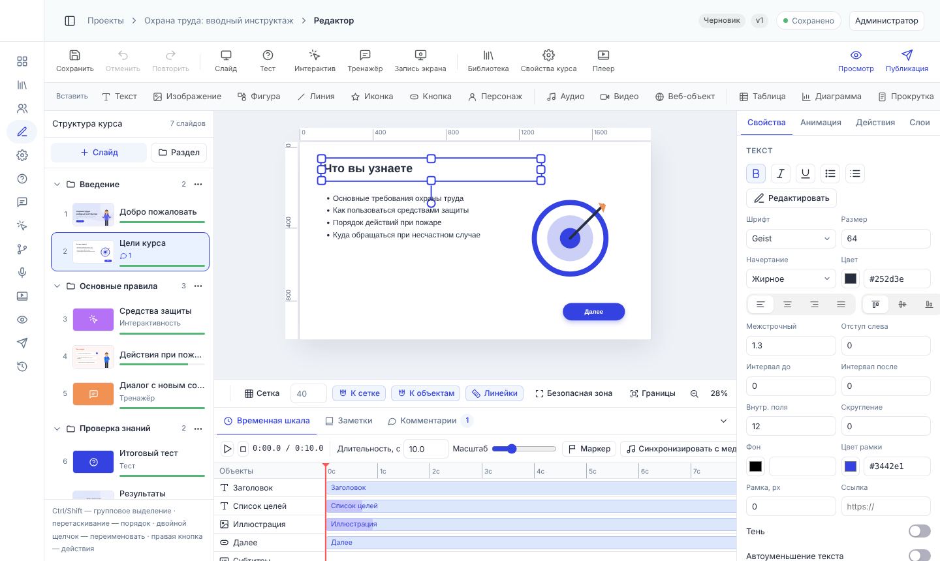Click the timeline Масштаб slider
The height and width of the screenshot is (561, 940).
524,449
